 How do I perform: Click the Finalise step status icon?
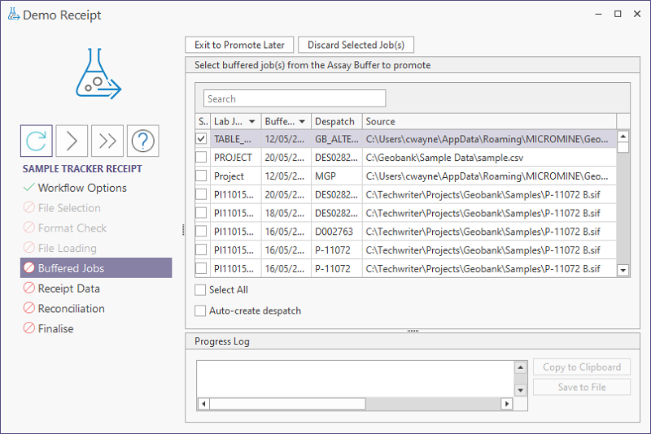coord(29,329)
